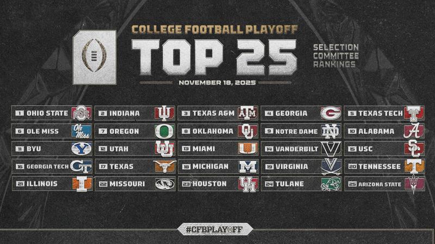This screenshot has height=244, width=435.
Task: Select the Texas A&M logo
Action: pos(247,113)
